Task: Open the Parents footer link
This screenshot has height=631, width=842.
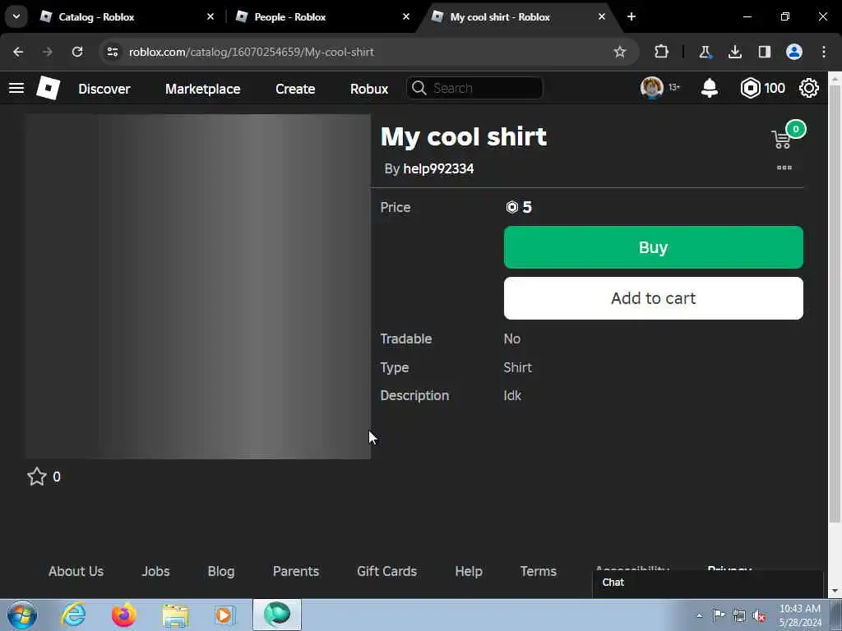Action: 296,572
